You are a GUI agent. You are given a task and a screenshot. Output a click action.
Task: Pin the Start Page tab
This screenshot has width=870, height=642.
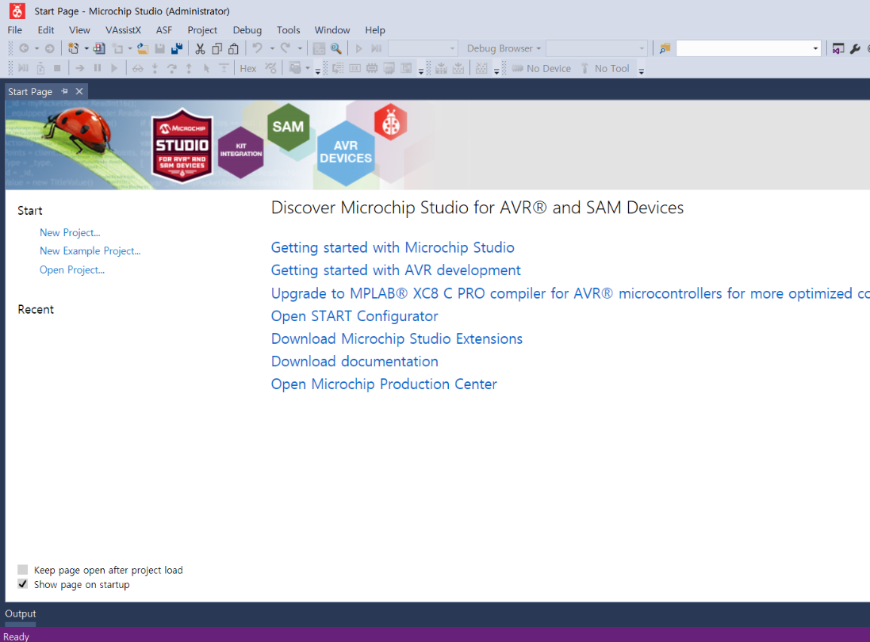coord(64,91)
